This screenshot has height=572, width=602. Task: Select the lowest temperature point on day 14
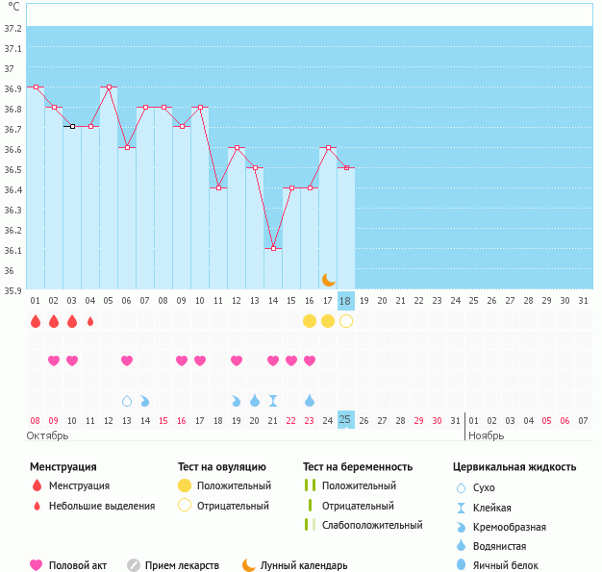pyautogui.click(x=273, y=249)
